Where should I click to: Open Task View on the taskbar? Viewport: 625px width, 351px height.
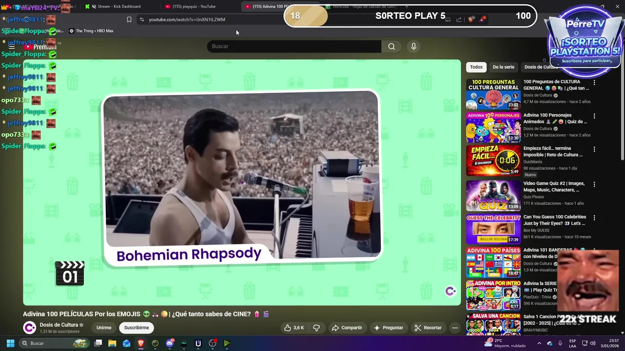pyautogui.click(x=98, y=343)
